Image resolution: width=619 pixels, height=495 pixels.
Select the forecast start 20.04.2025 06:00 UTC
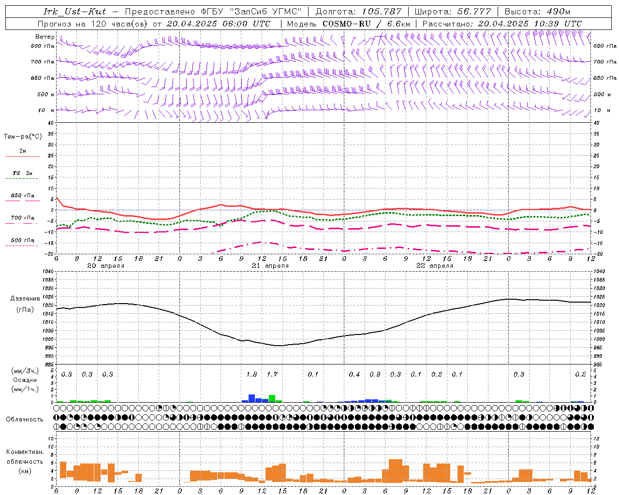[x=219, y=23]
